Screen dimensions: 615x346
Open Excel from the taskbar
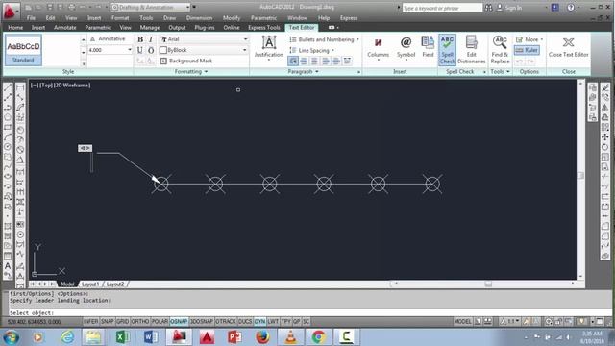pos(122,337)
